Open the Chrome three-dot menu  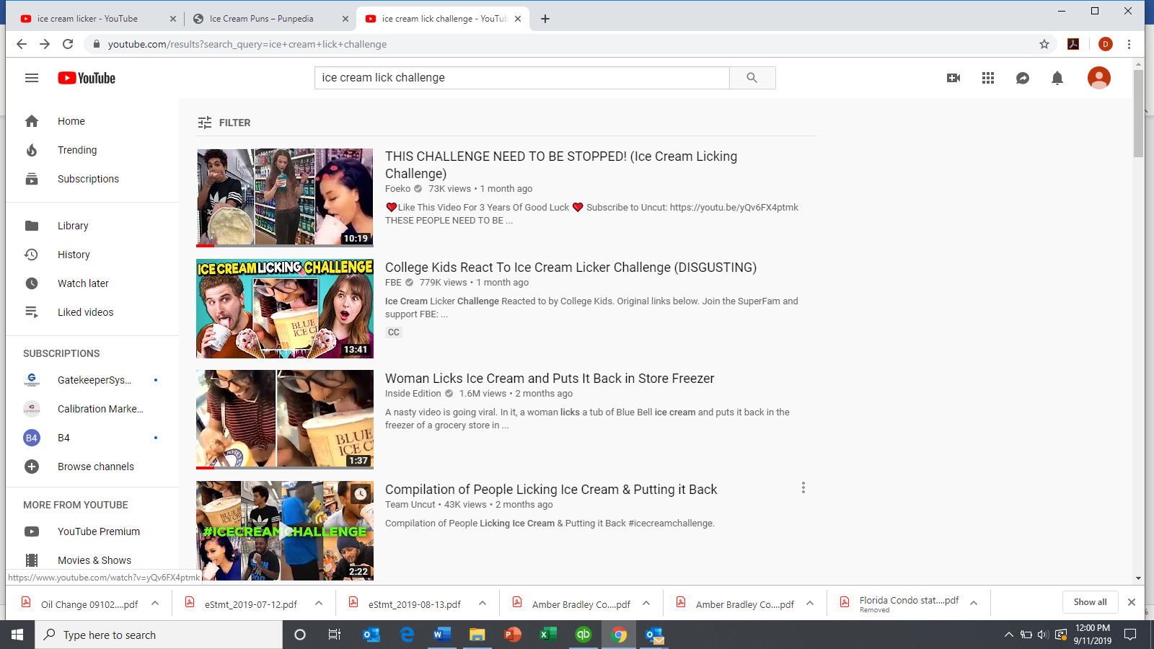1129,44
